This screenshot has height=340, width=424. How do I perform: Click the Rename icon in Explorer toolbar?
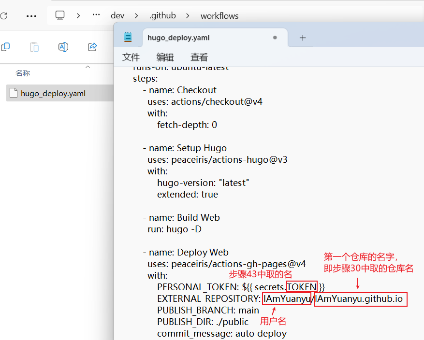pos(63,47)
